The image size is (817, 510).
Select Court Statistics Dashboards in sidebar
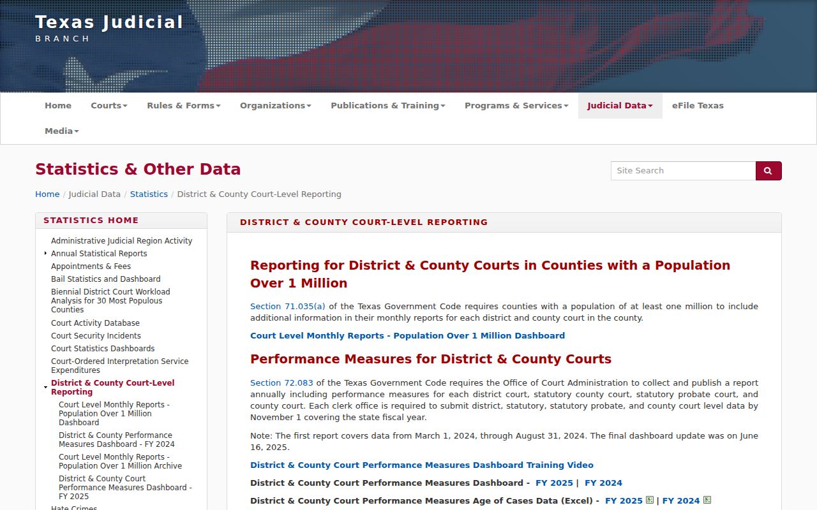103,349
